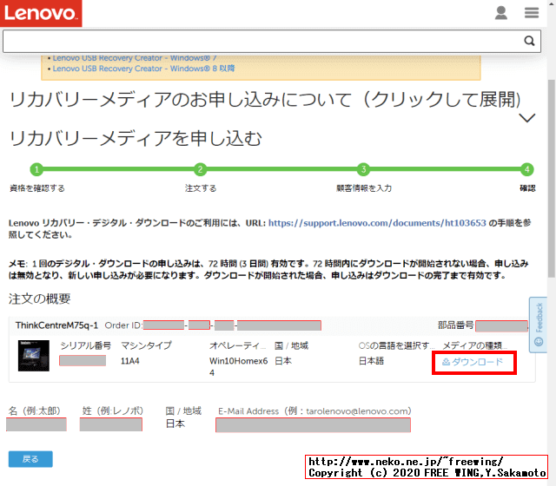Image resolution: width=556 pixels, height=486 pixels.
Task: Click ThinkCentreM75q-1 product name
Action: (x=56, y=325)
